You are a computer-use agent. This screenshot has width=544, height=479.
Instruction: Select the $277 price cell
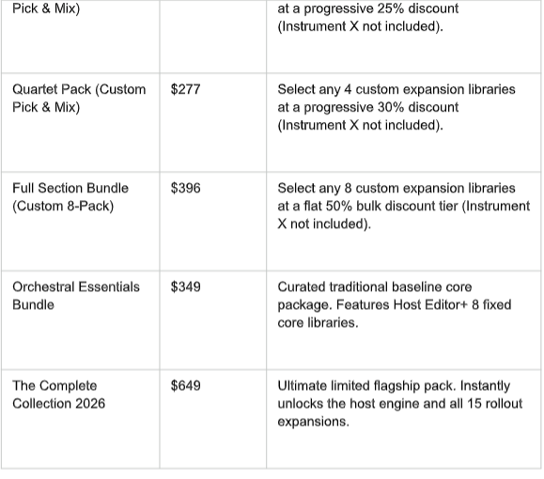212,122
